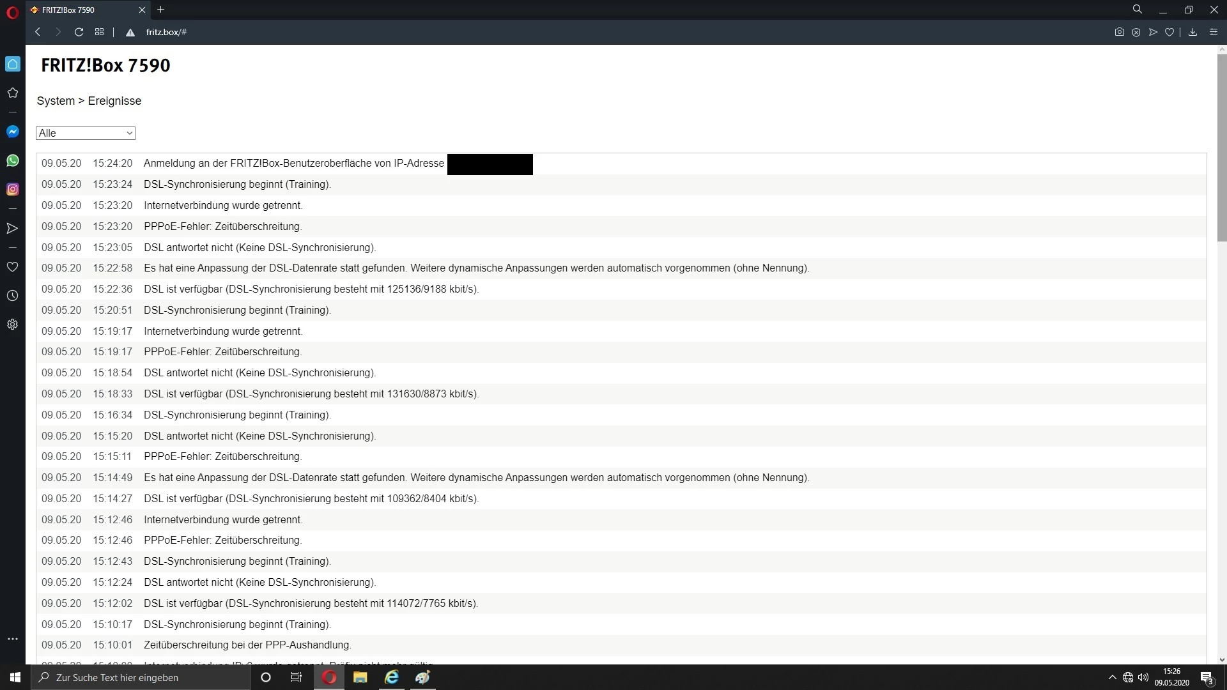Open Messenger in Opera sidebar

(13, 132)
